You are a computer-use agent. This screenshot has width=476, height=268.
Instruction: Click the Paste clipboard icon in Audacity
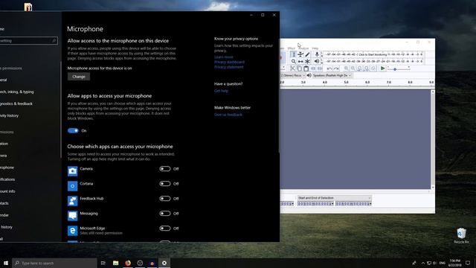pyautogui.click(x=306, y=68)
